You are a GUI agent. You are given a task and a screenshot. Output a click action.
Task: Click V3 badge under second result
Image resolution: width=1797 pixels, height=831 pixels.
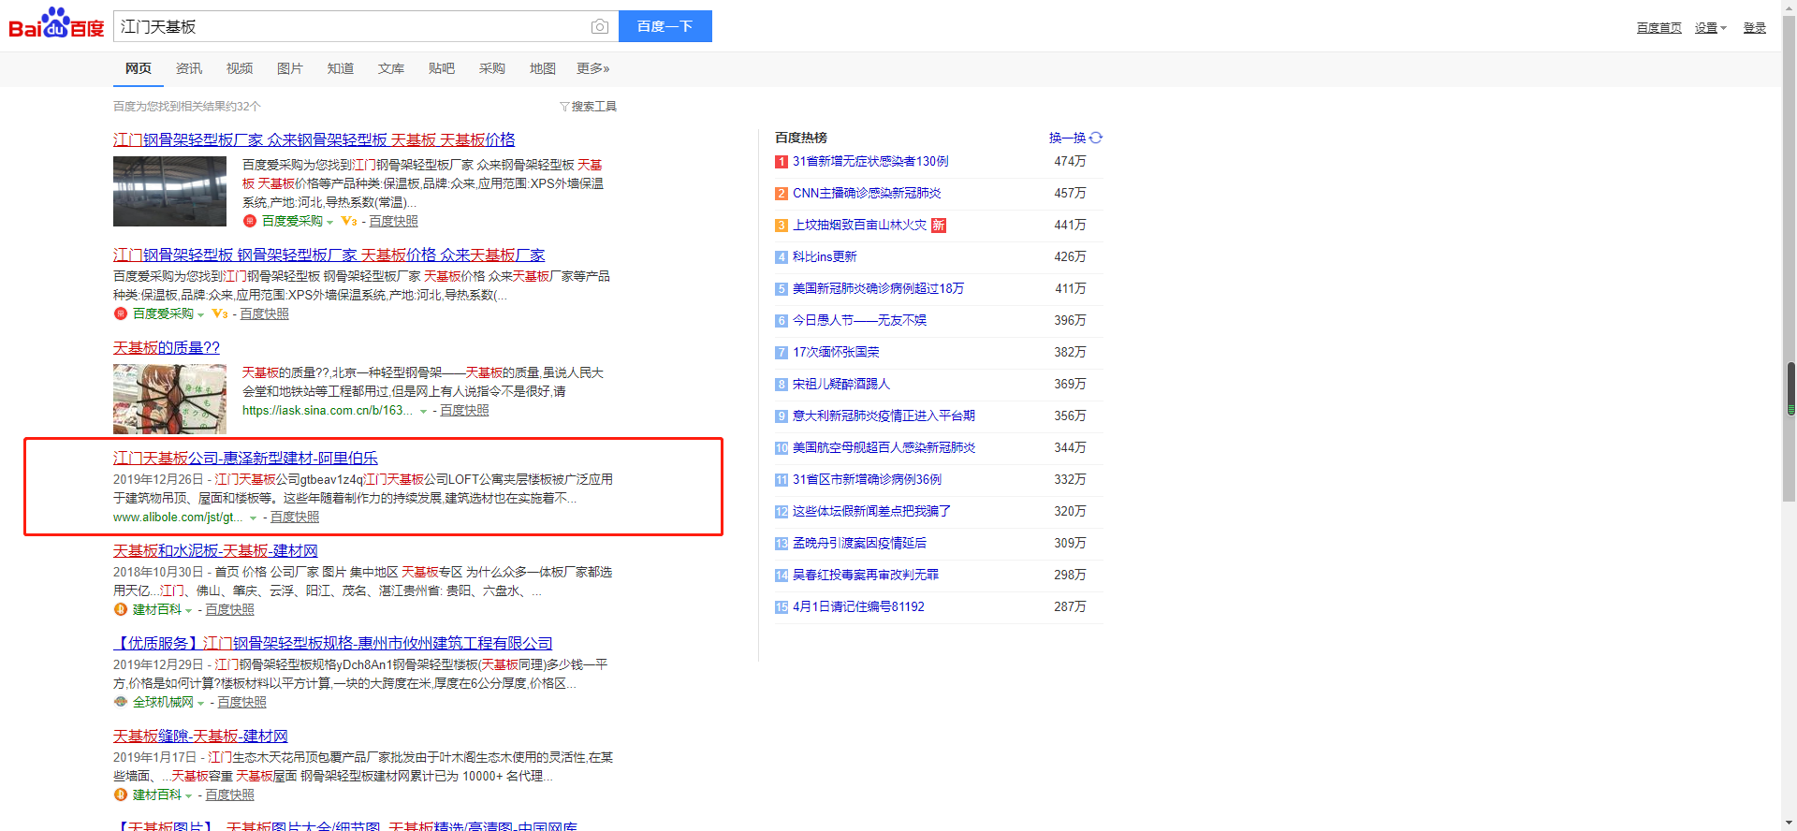click(x=220, y=313)
